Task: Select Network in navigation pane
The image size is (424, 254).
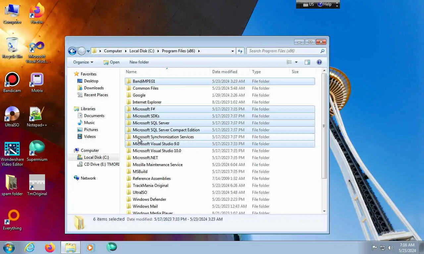Action: click(88, 178)
